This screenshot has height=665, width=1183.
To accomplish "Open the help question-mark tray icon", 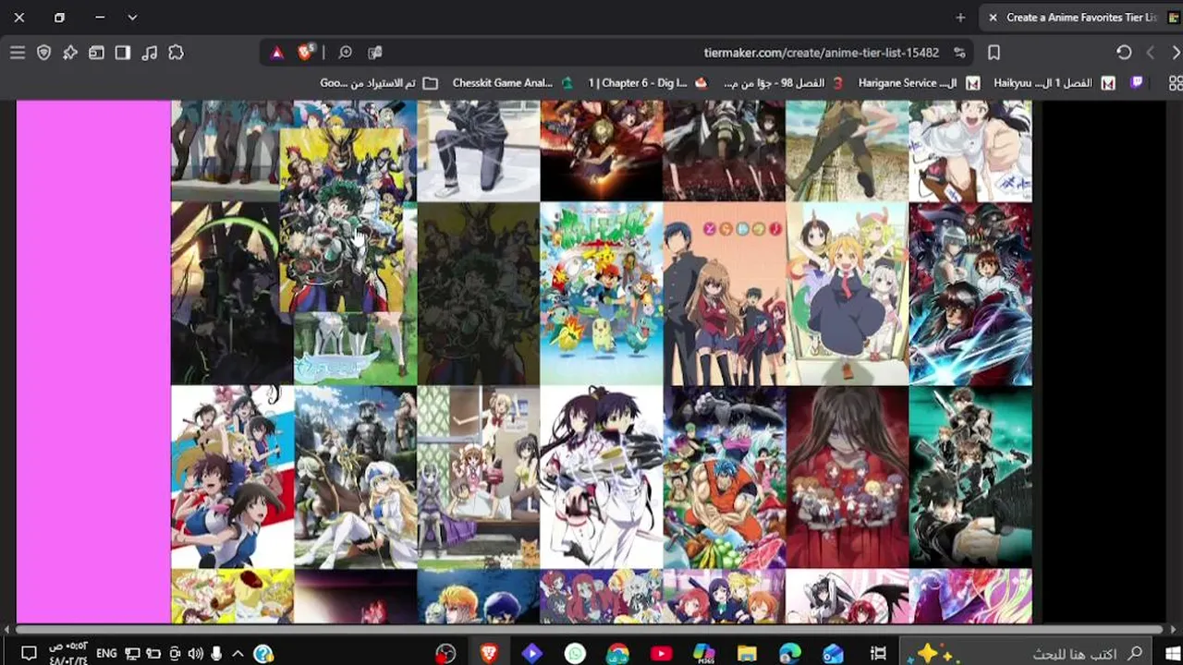I will point(263,653).
